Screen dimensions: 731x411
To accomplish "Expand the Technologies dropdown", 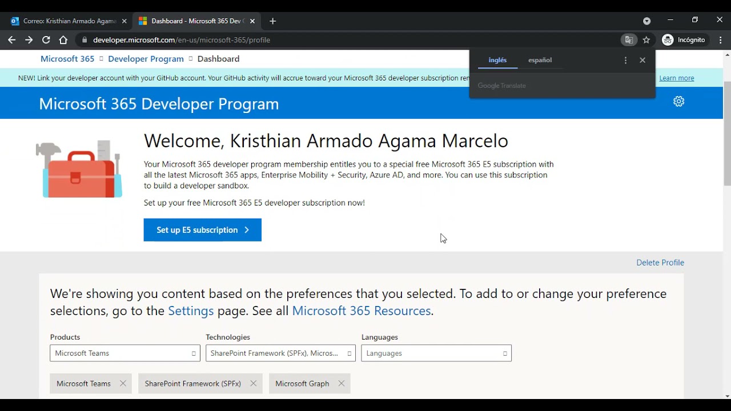I will coord(280,353).
